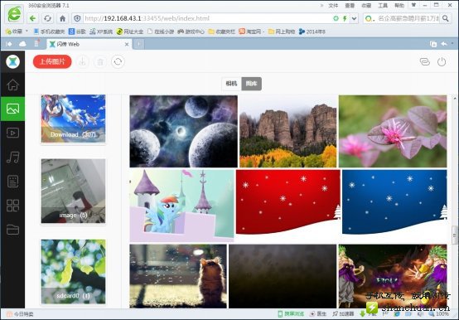Image resolution: width=459 pixels, height=320 pixels.
Task: Open the Download (307) album
Action: [73, 119]
